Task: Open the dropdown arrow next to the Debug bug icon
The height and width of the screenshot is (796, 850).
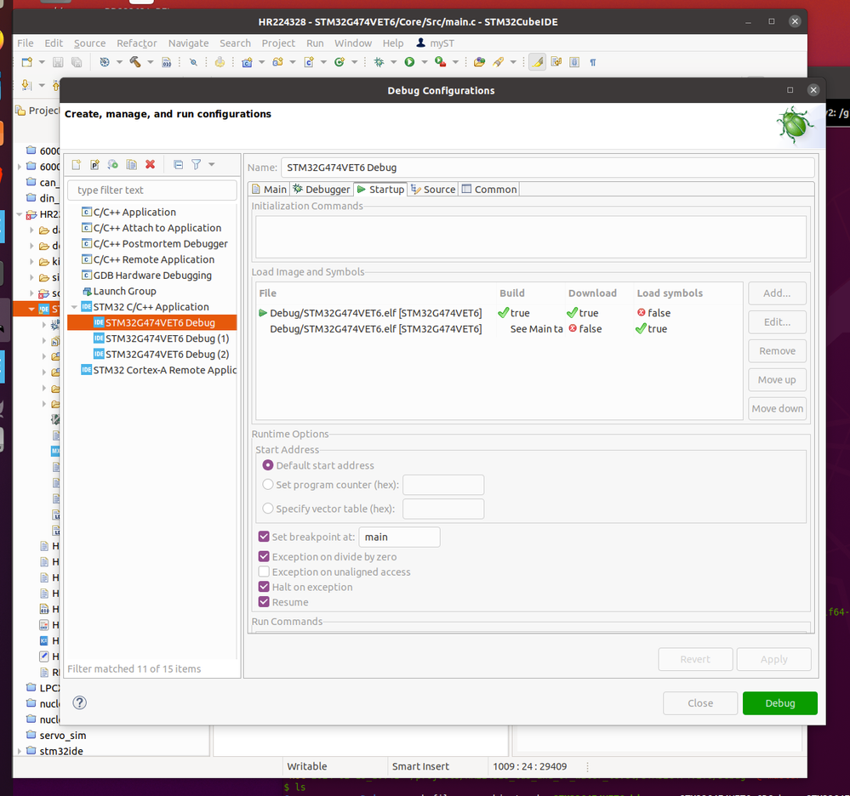Action: pyautogui.click(x=394, y=62)
